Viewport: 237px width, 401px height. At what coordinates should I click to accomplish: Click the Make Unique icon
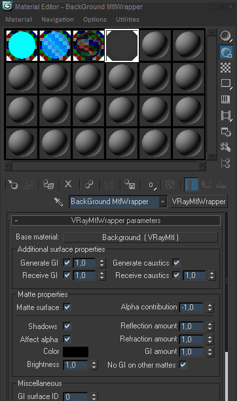tap(109, 184)
